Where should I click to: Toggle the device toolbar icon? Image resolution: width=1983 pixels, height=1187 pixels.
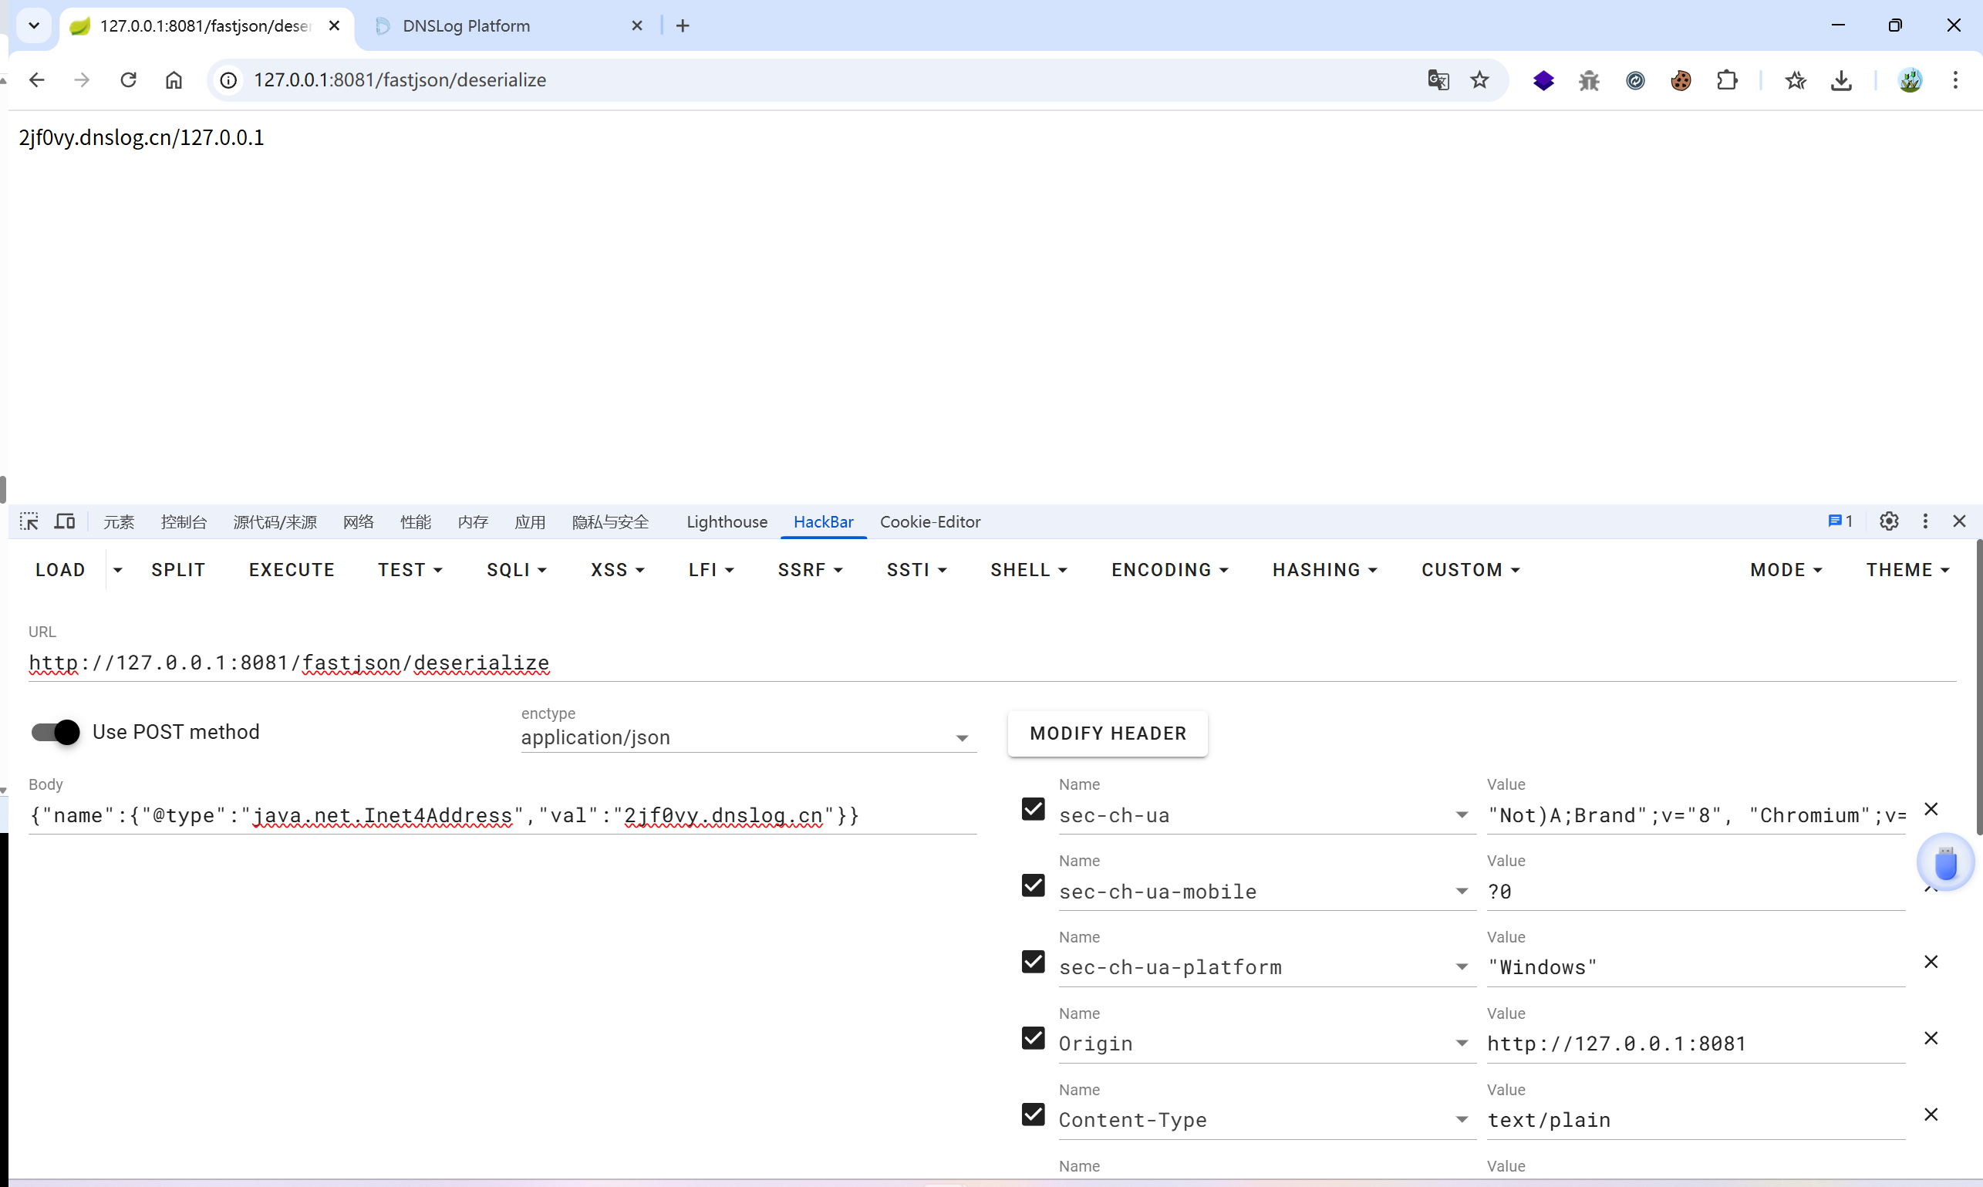click(64, 521)
